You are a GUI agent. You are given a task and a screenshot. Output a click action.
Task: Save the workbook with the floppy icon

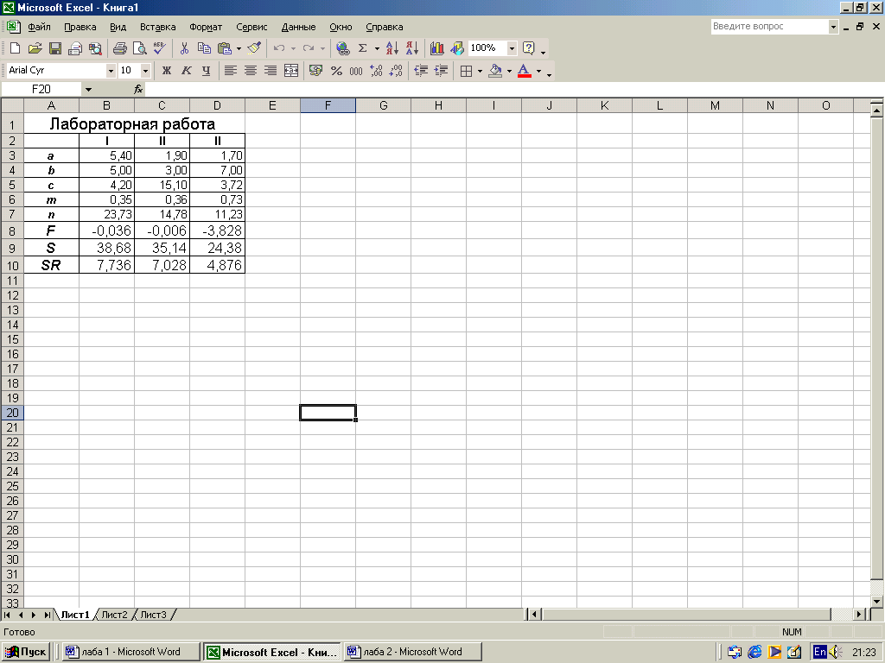[54, 48]
